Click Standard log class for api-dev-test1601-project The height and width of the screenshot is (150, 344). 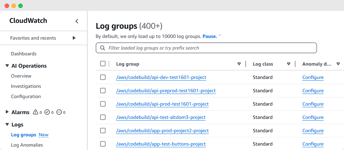(x=263, y=77)
